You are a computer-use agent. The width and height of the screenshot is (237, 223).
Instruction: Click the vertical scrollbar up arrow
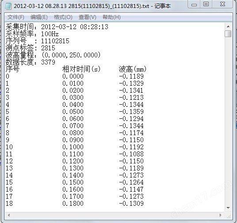click(x=228, y=26)
